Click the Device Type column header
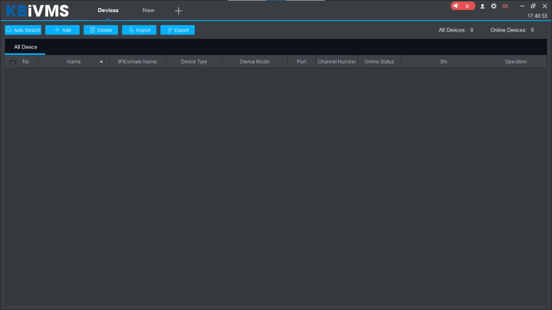The width and height of the screenshot is (552, 310). click(194, 62)
